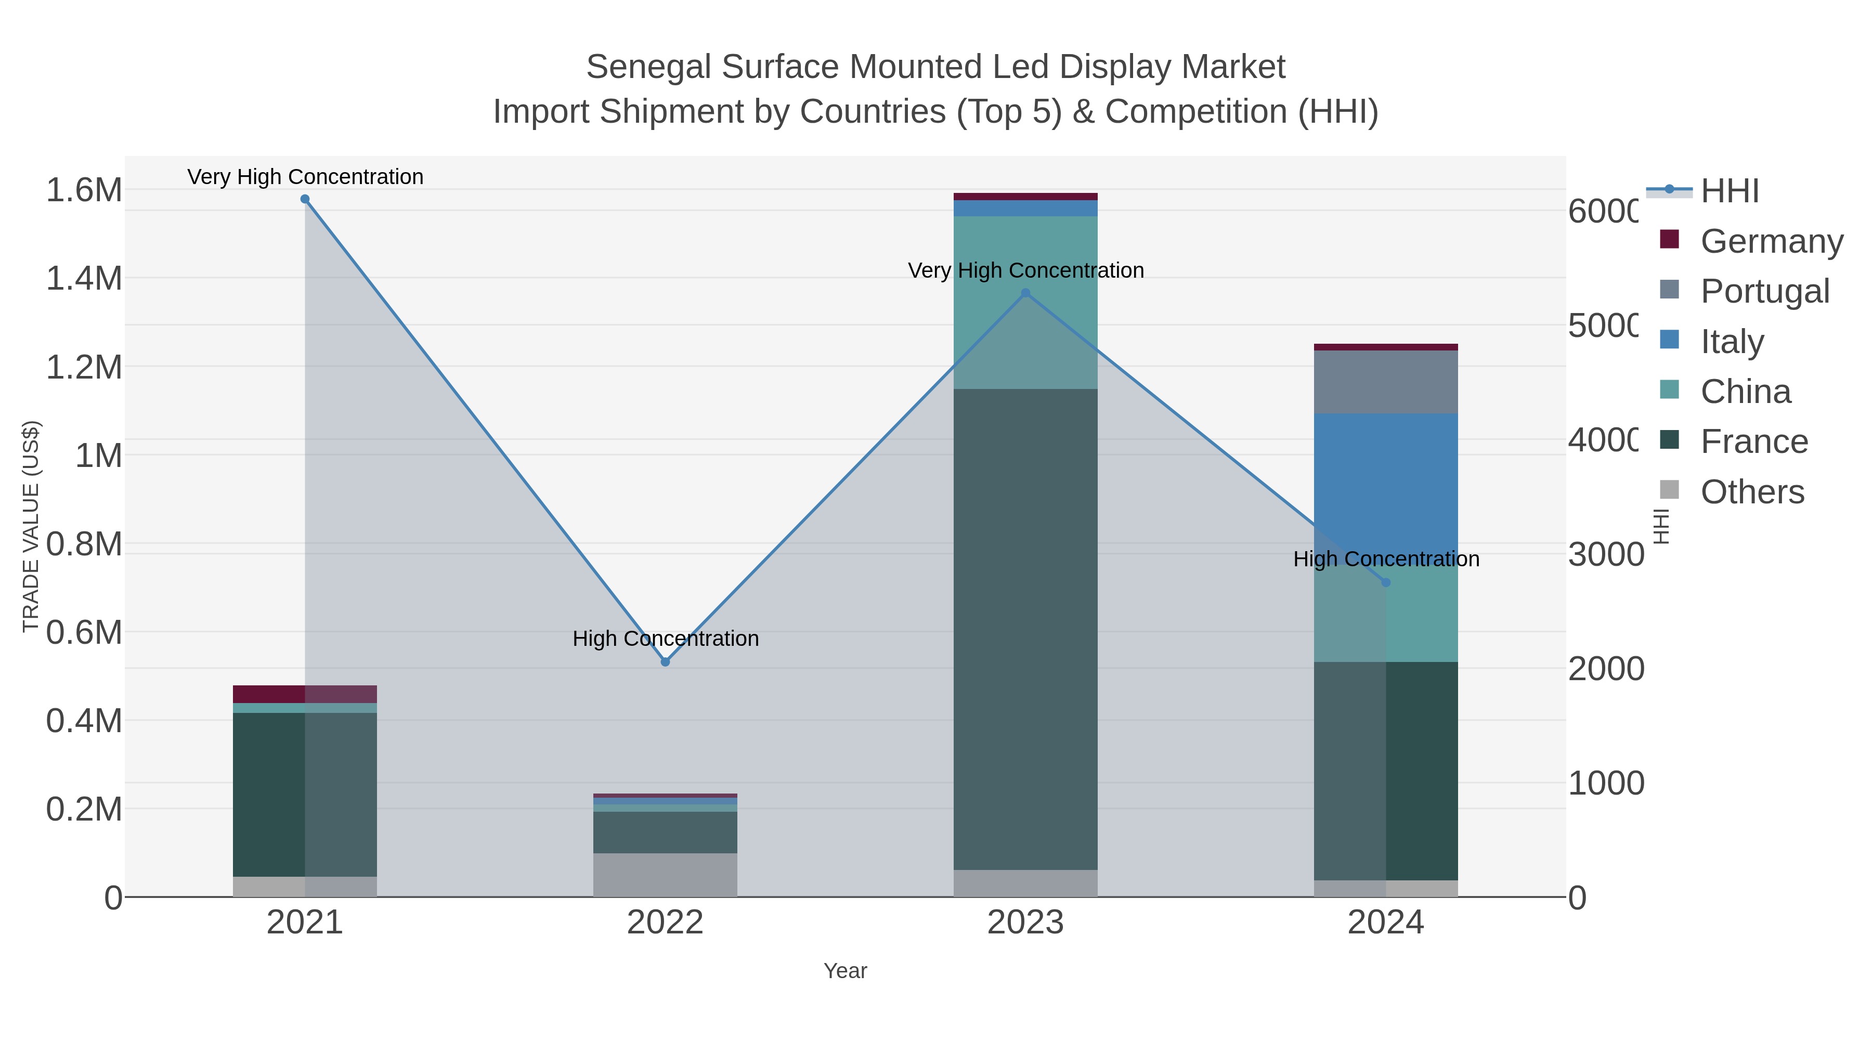Click the subtitle 'Import Shipment by Countries (Top 5)'
Viewport: 1872px width, 1053px height.
pyautogui.click(x=777, y=112)
